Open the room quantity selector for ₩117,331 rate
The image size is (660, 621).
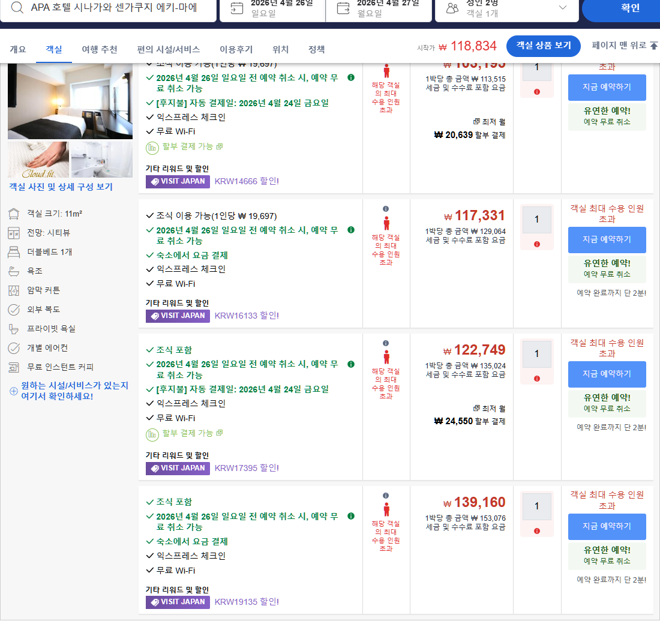click(536, 219)
